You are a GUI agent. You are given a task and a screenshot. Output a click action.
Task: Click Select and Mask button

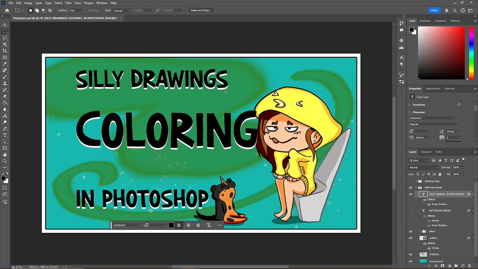point(201,10)
